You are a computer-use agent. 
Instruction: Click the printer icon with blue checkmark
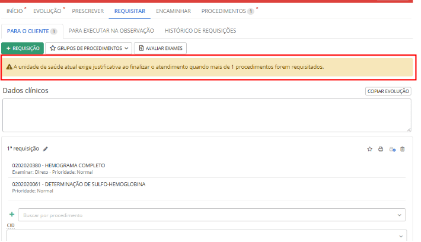tap(392, 149)
